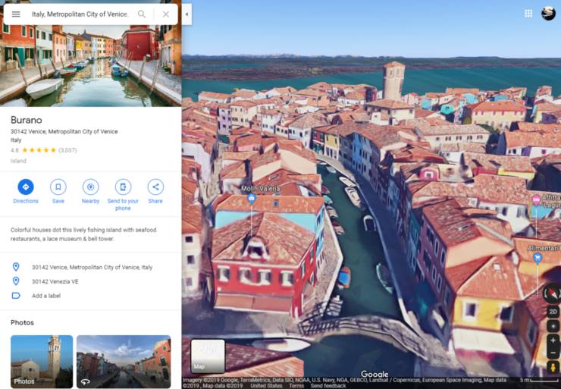Open the bell tower Photos thumbnail

click(x=42, y=361)
